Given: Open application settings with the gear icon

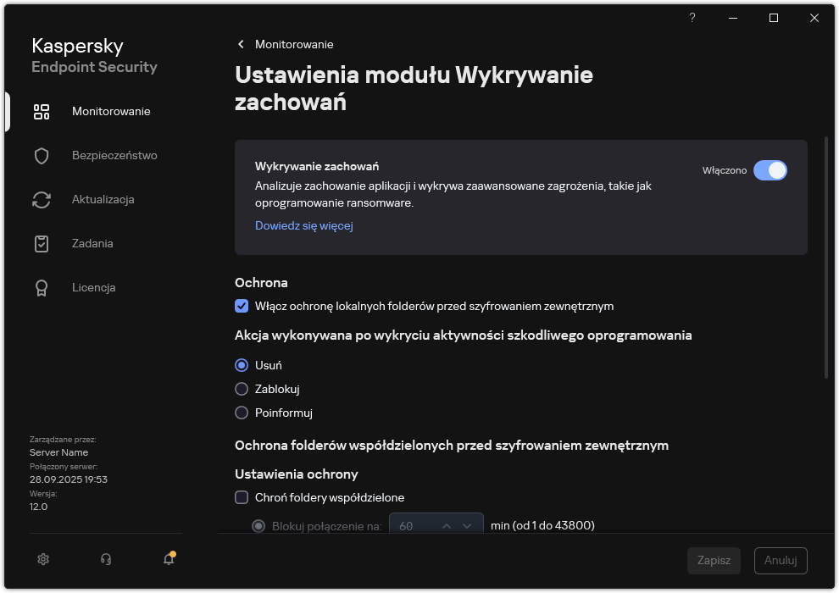Looking at the screenshot, I should click(42, 559).
